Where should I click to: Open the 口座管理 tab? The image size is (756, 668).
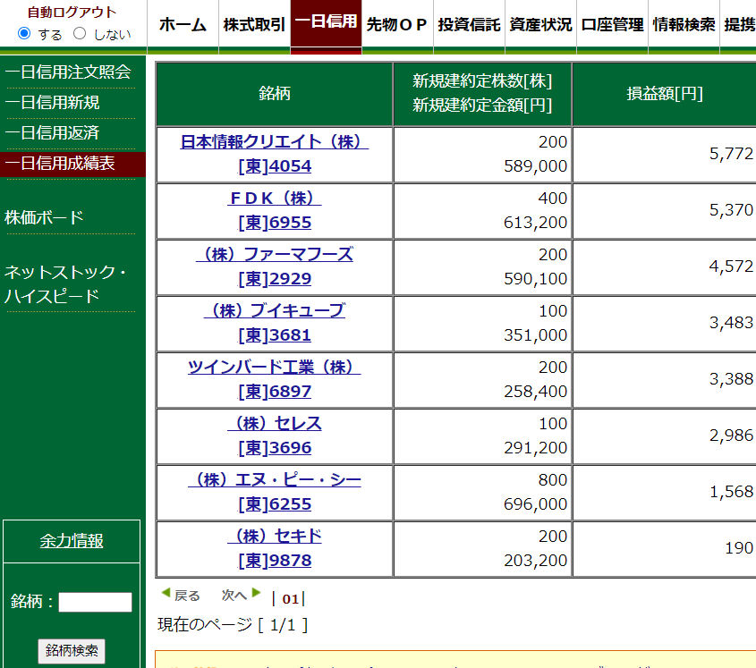[x=612, y=24]
